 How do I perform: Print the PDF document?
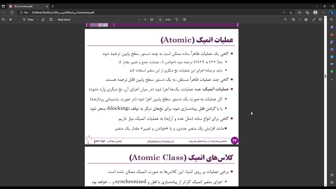coord(293,19)
